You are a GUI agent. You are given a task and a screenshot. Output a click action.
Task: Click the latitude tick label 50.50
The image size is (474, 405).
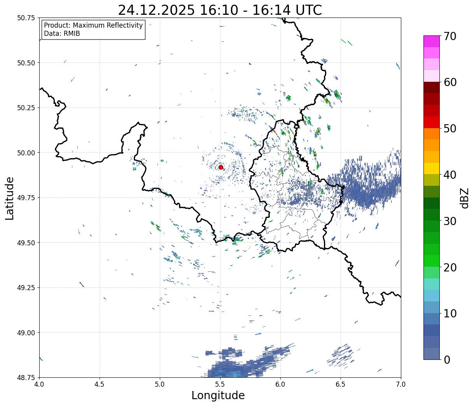click(x=26, y=63)
